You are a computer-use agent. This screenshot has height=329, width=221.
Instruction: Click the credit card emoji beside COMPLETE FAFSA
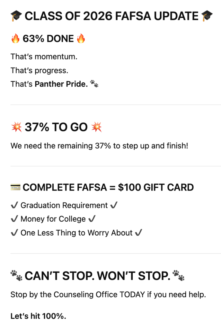[15, 187]
